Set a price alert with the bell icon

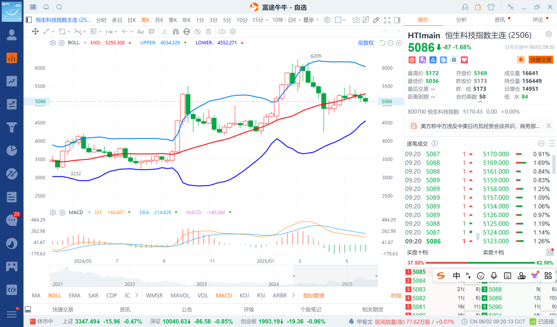(x=521, y=60)
